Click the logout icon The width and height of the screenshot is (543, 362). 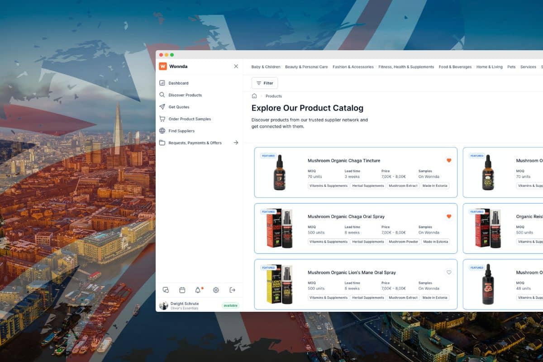click(x=232, y=290)
